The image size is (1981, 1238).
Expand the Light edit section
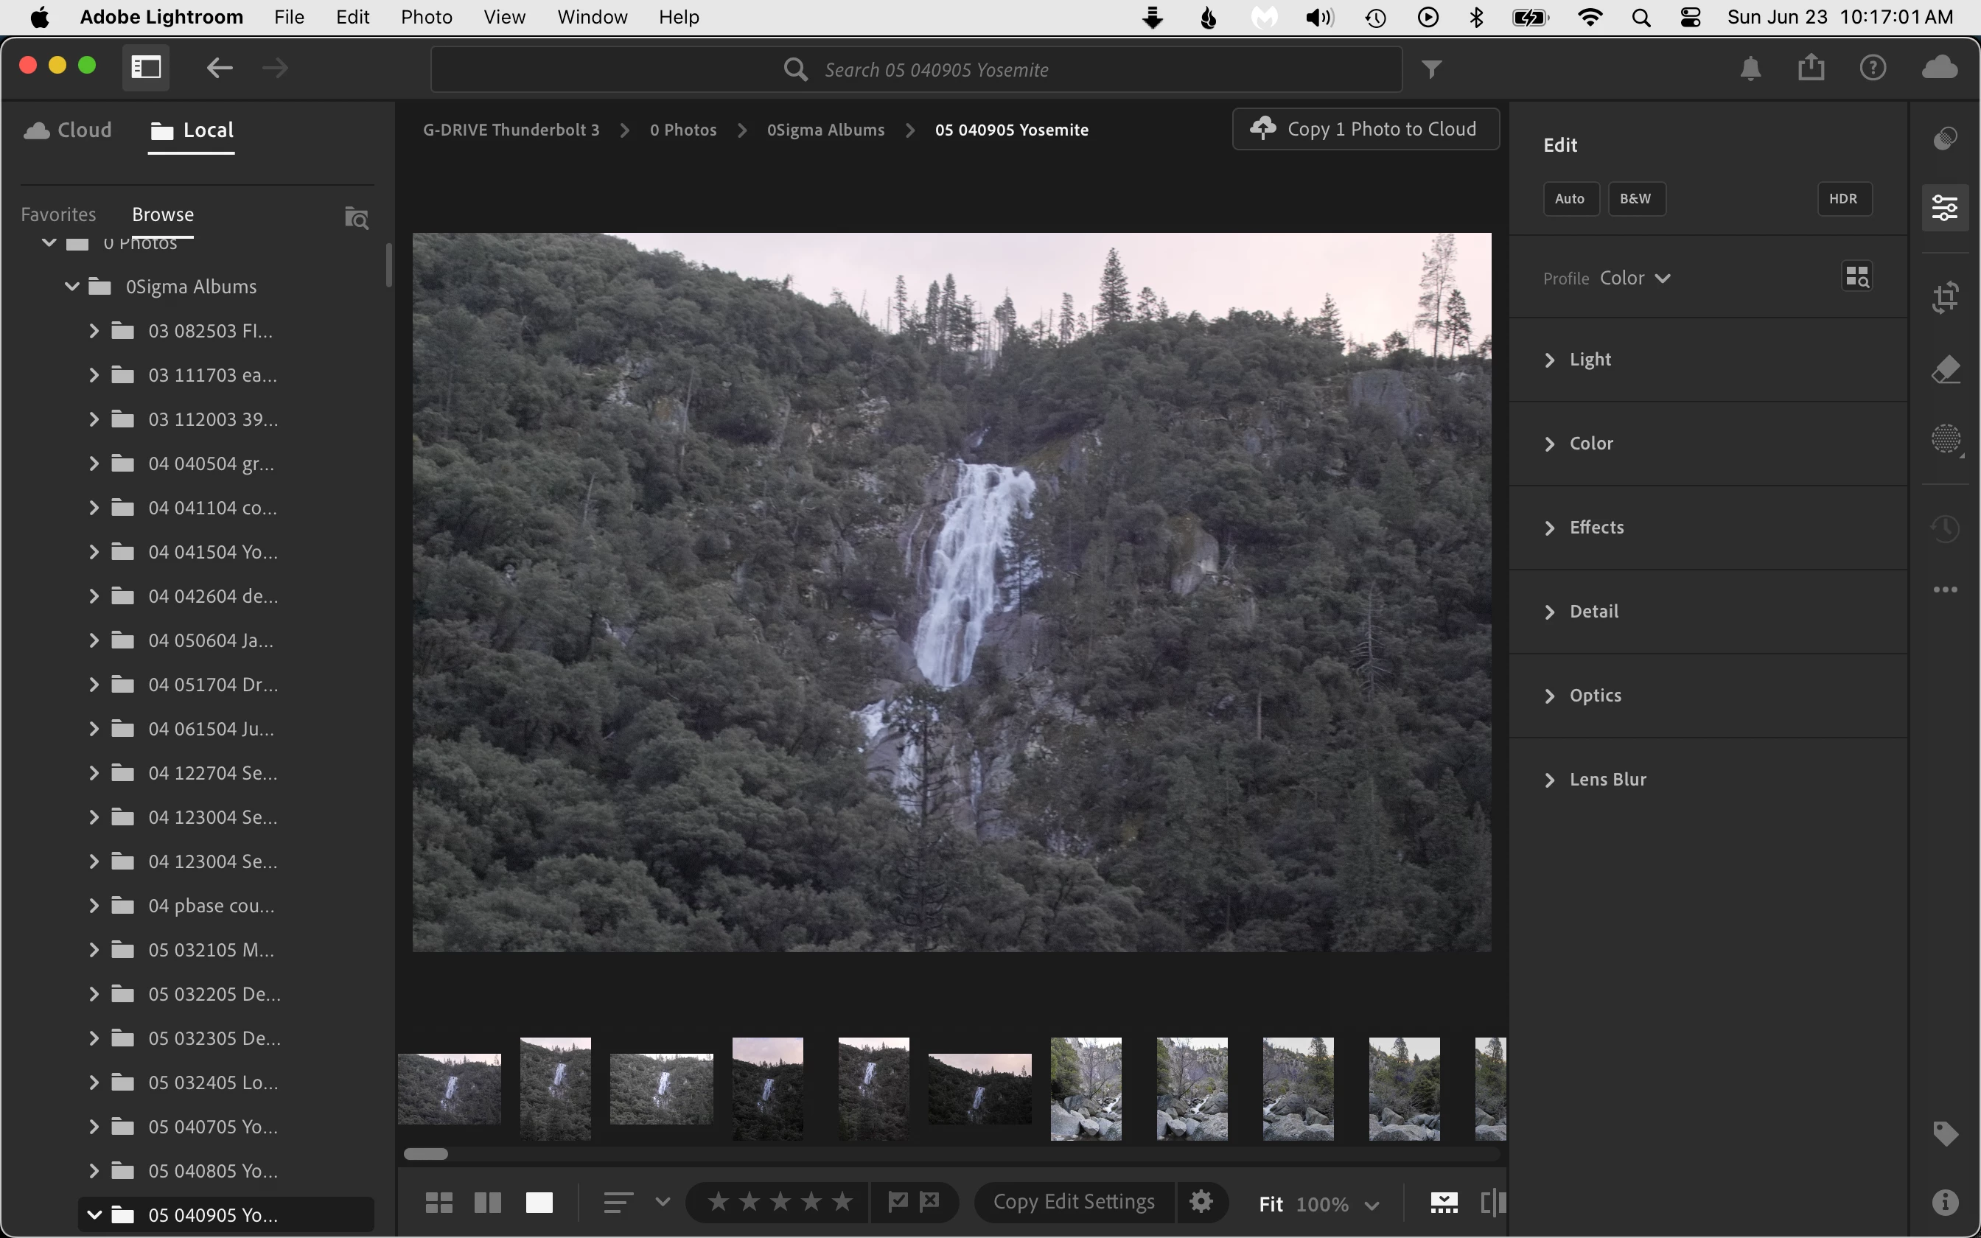(1590, 360)
